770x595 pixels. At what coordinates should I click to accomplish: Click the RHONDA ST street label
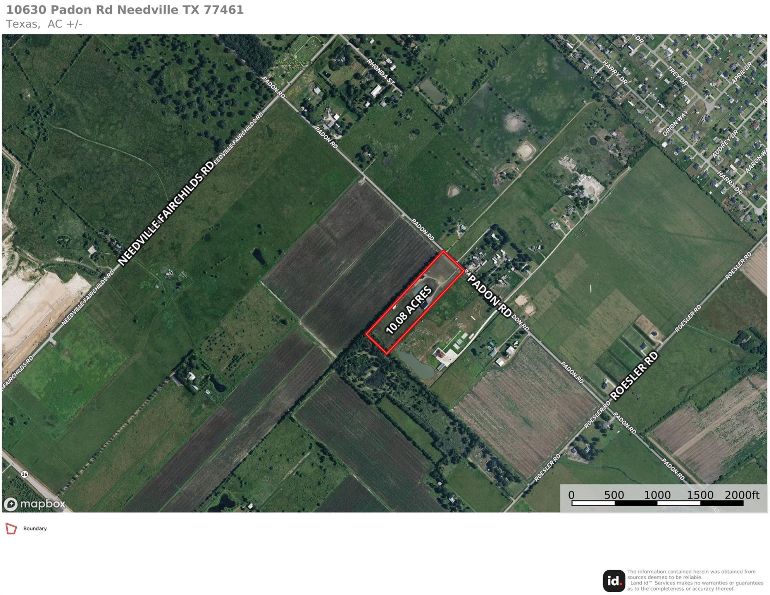click(380, 72)
